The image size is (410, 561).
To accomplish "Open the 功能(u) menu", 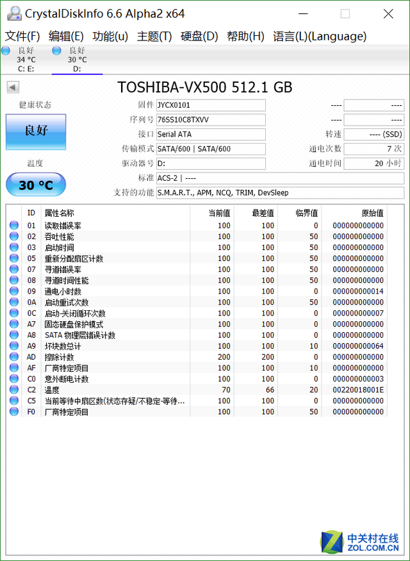I will 110,37.
